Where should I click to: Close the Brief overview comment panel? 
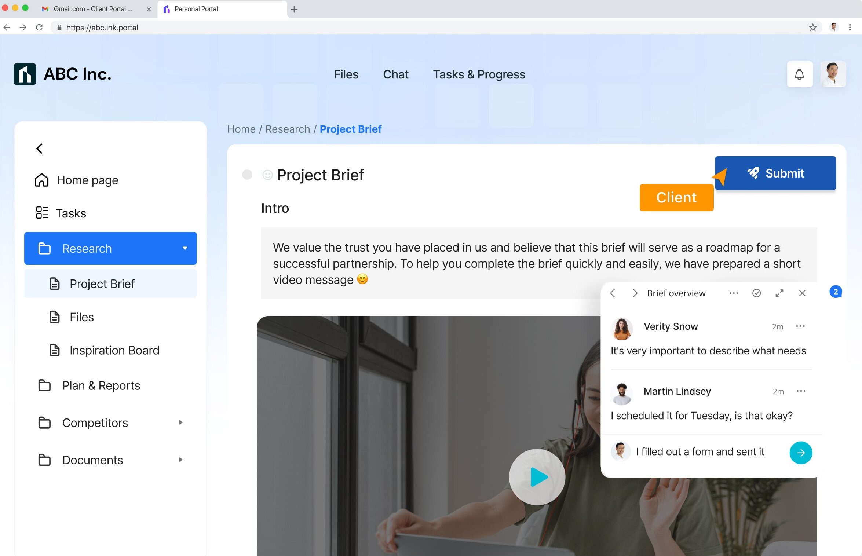pos(802,293)
